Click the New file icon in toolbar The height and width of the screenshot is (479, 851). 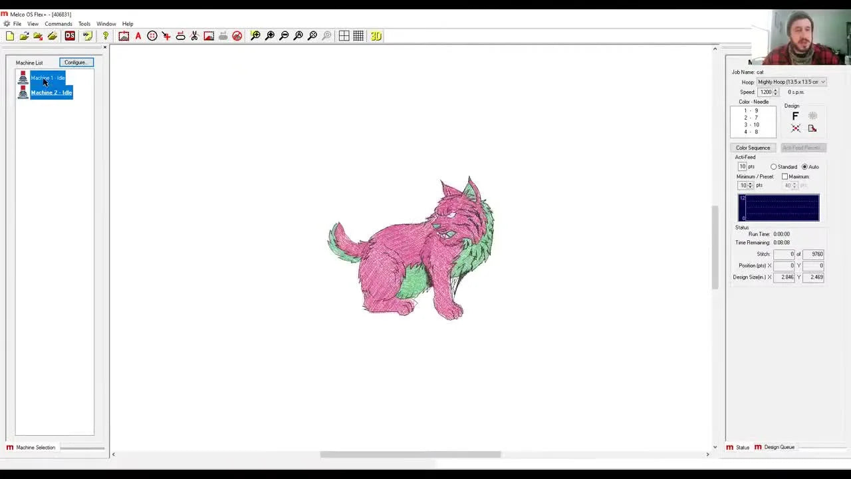(x=10, y=36)
